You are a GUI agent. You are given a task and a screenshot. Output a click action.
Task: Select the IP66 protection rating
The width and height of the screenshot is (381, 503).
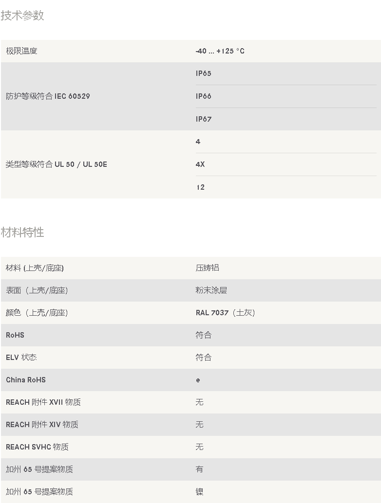(203, 96)
